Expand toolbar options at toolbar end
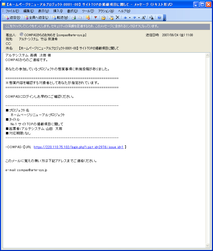Image resolution: width=213 pixels, height=251 pixels. [164, 18]
